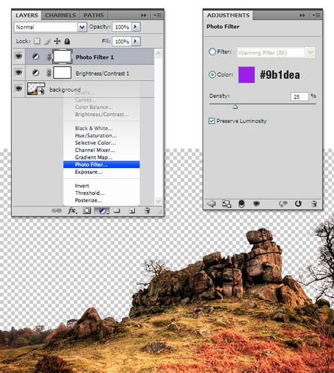This screenshot has height=373, width=334.
Task: Return to adjustment list arrow
Action: tap(211, 204)
